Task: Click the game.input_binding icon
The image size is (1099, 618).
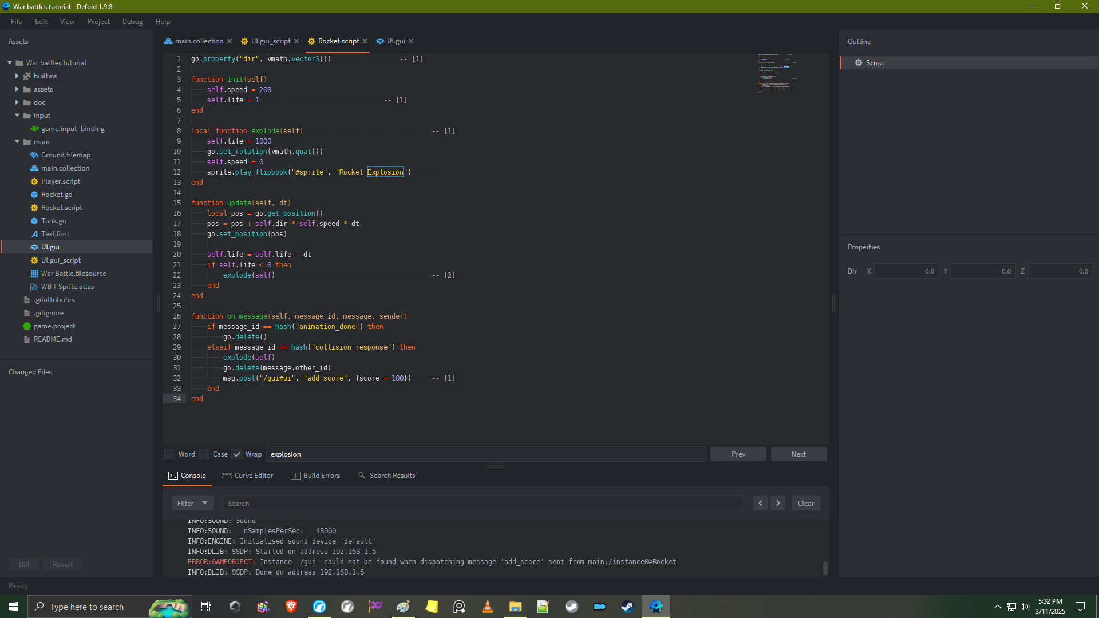Action: (x=34, y=129)
